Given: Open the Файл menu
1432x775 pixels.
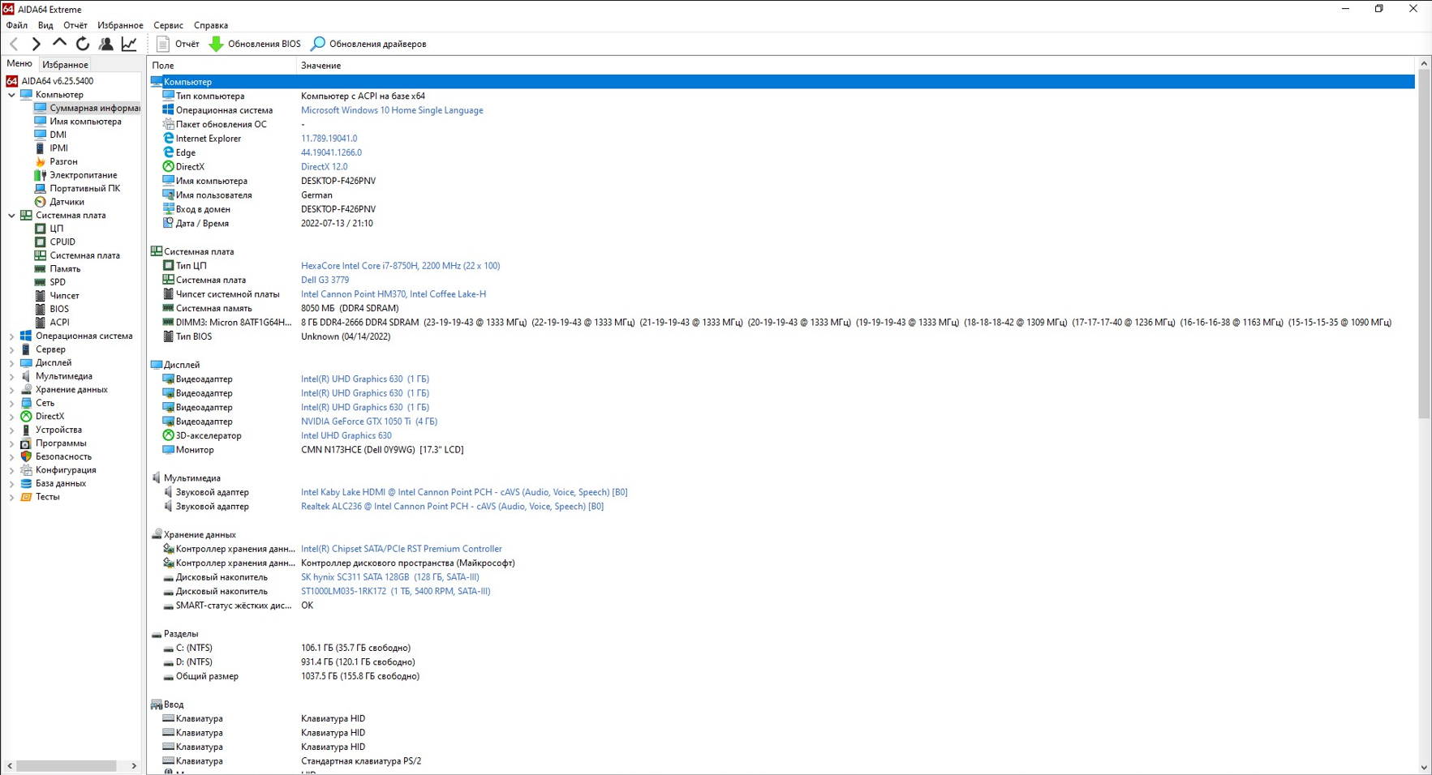Looking at the screenshot, I should [x=17, y=25].
